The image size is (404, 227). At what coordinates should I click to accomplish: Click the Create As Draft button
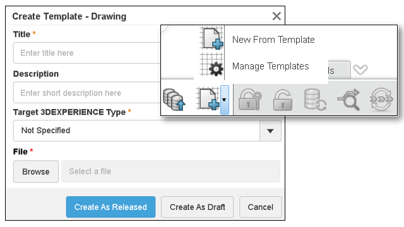coord(198,207)
